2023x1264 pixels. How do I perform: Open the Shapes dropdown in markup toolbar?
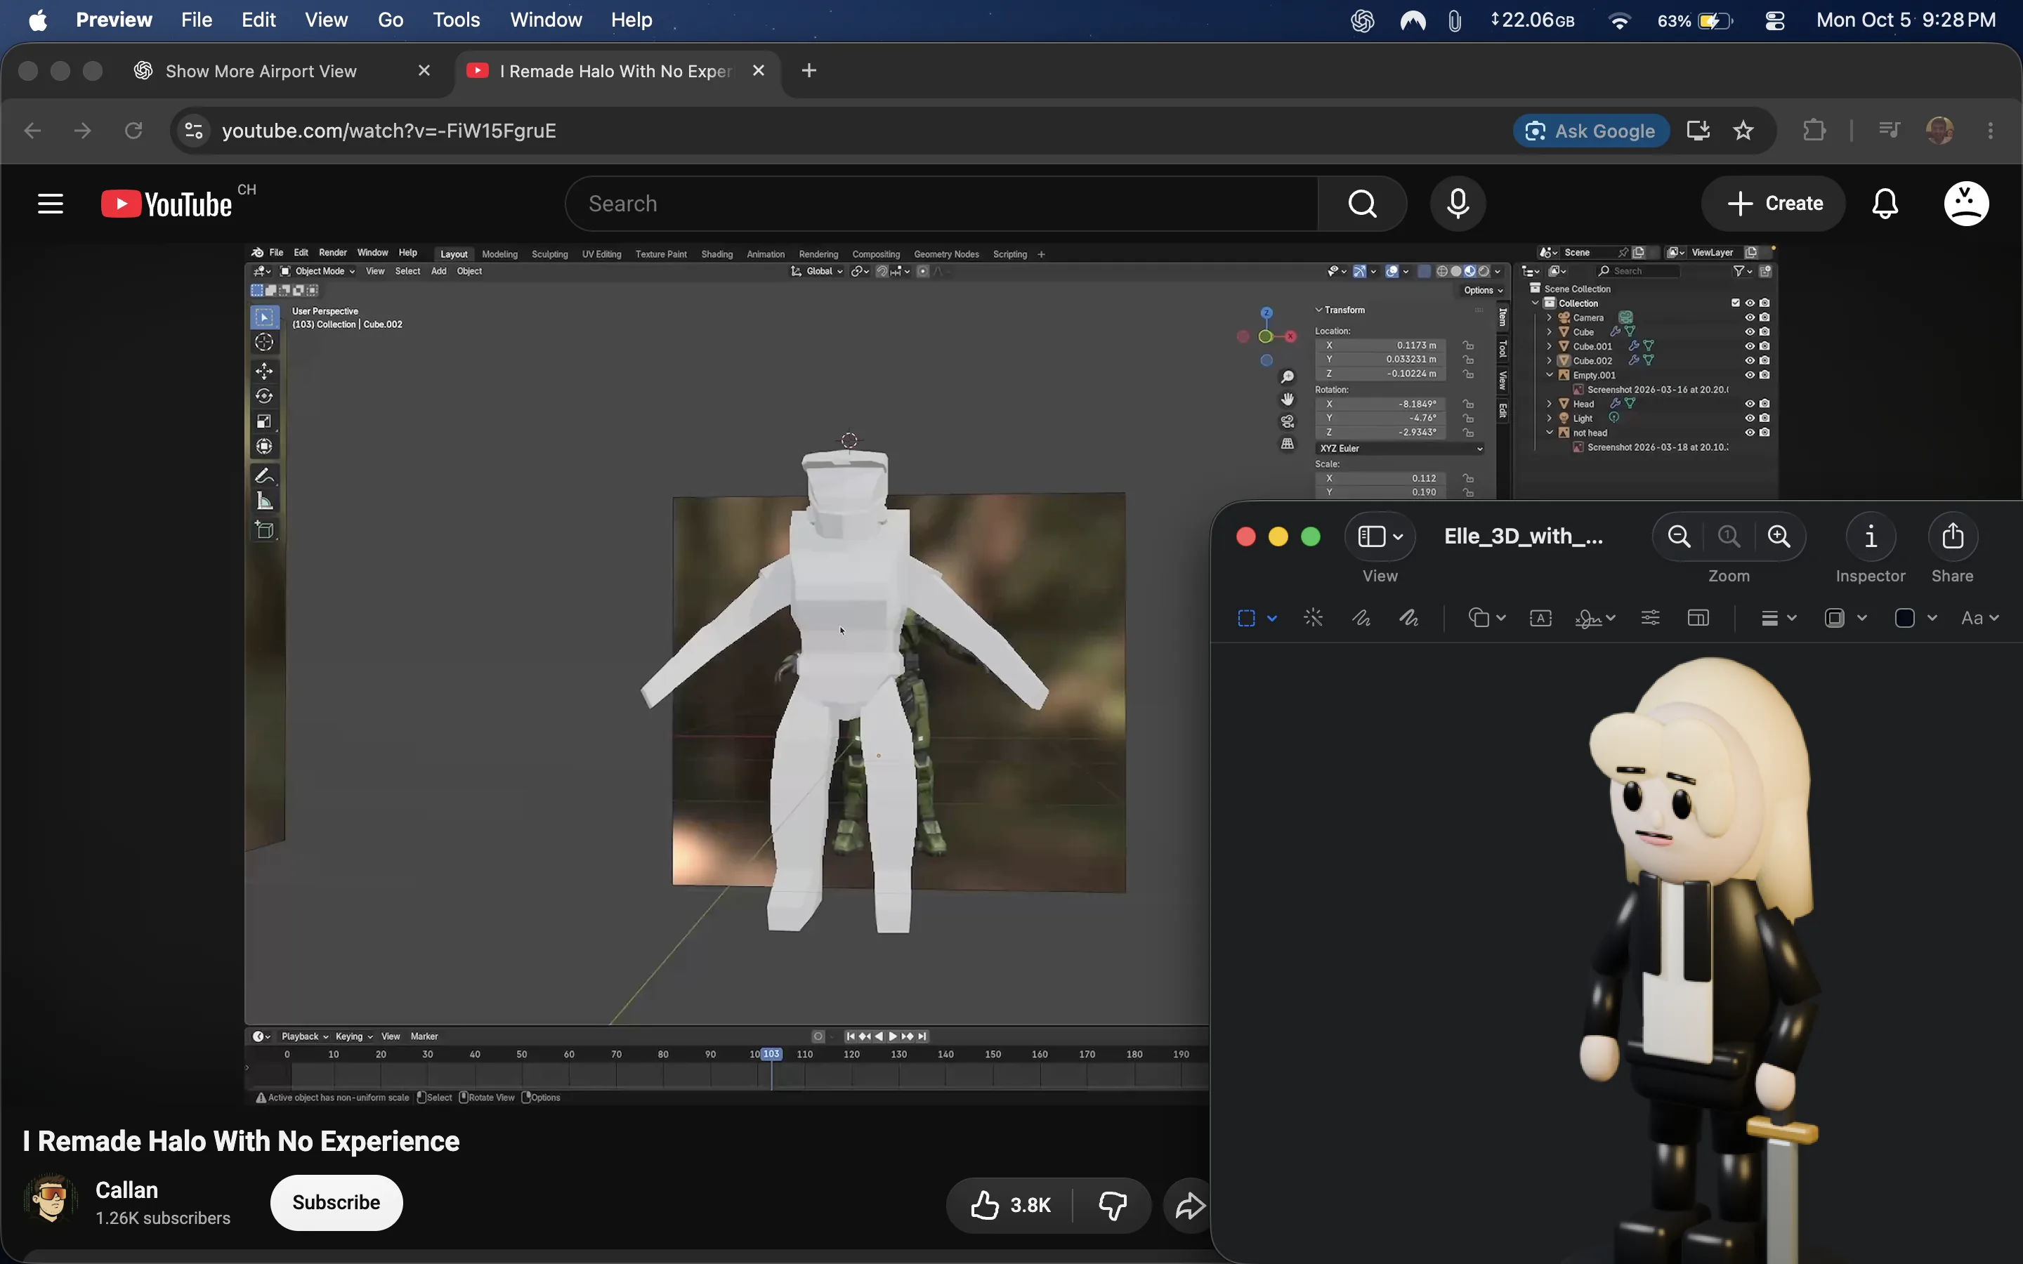1487,618
